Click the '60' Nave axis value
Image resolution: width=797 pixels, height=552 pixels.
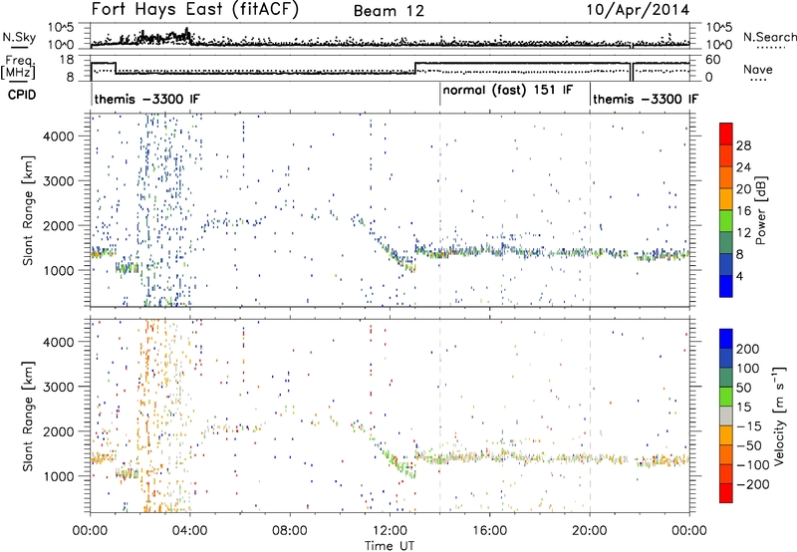pos(713,60)
